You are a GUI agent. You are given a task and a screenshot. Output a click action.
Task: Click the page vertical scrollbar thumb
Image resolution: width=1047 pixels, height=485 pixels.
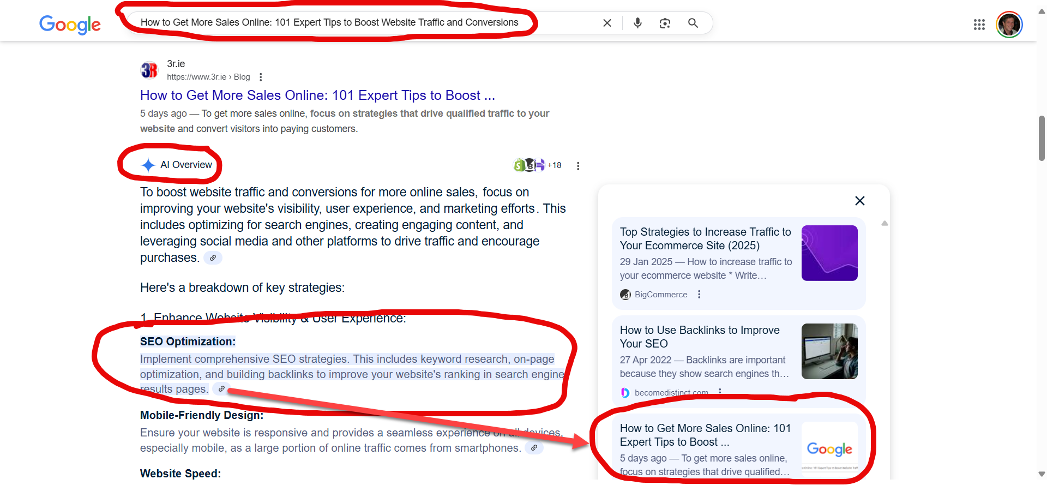[x=1042, y=138]
